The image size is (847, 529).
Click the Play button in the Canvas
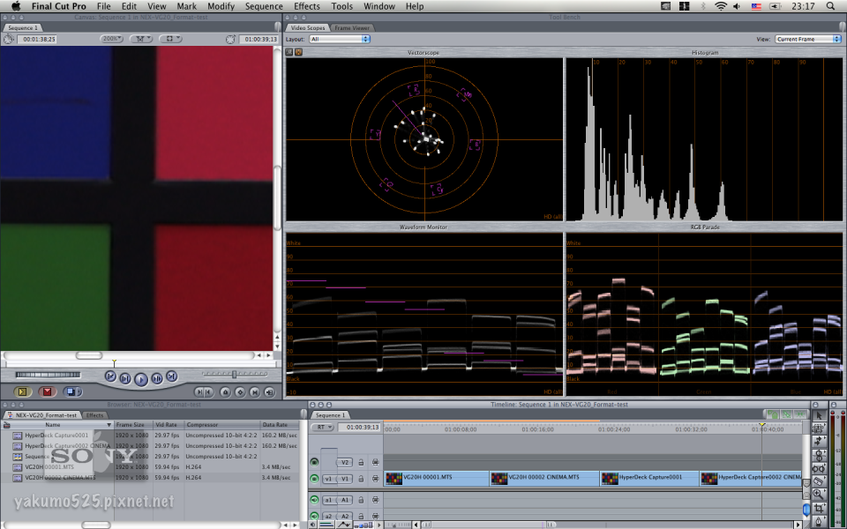click(x=141, y=376)
